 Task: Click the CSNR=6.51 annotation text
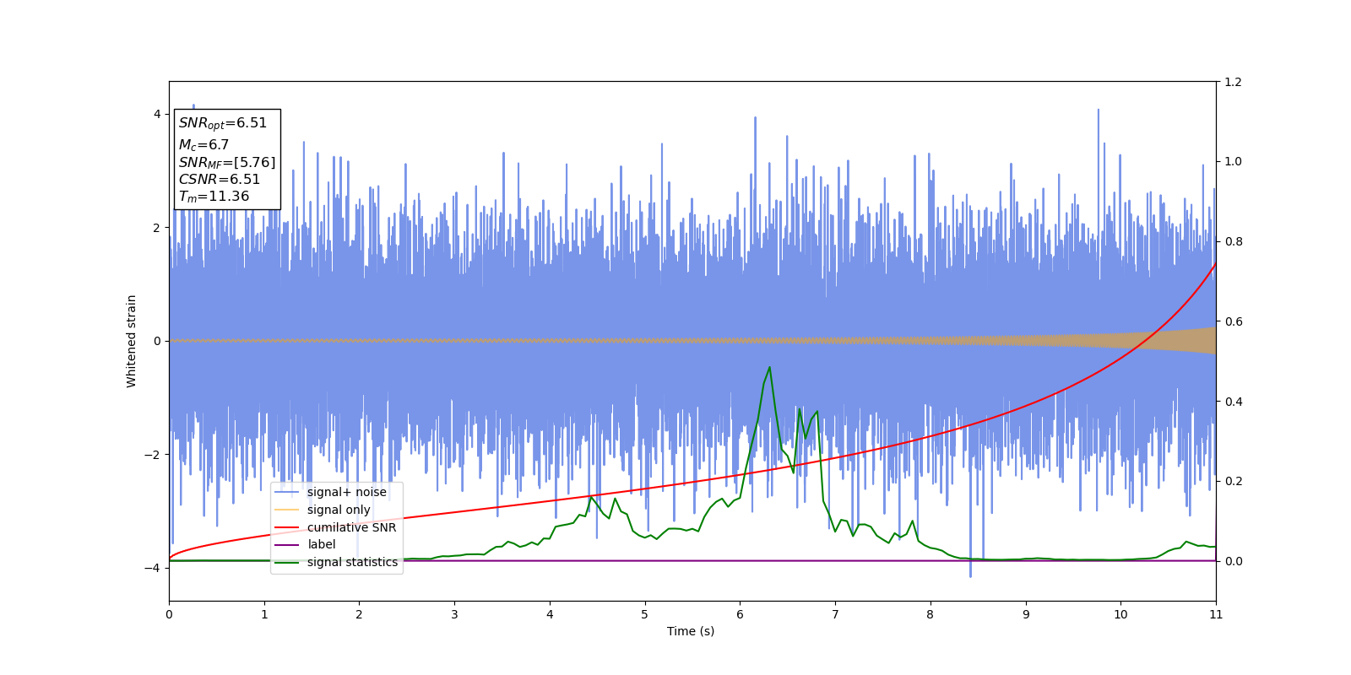point(220,180)
